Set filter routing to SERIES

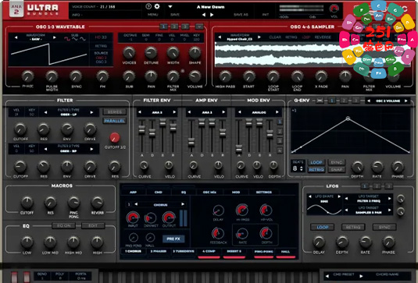coord(115,112)
